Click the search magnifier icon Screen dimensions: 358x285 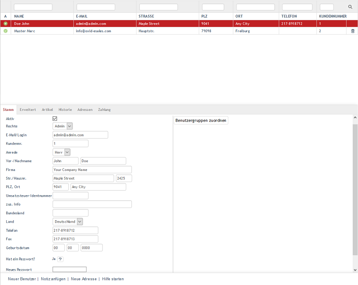point(350,7)
